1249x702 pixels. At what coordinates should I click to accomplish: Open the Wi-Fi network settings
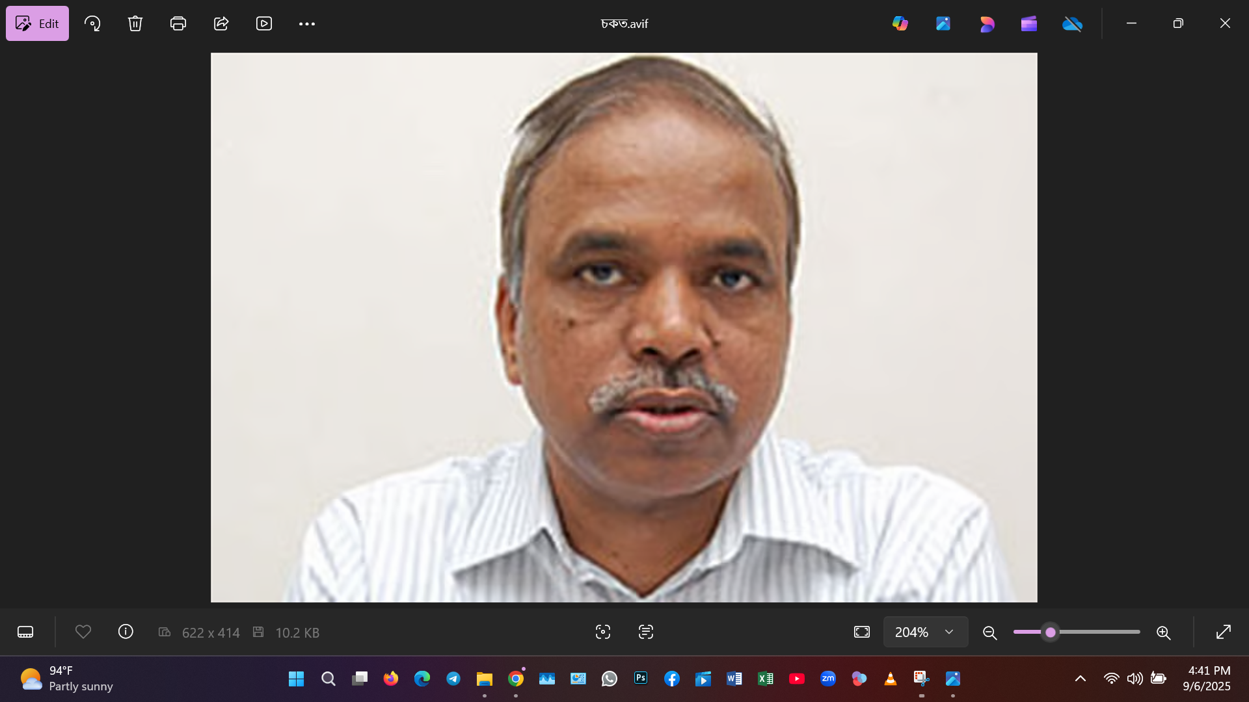click(x=1111, y=679)
